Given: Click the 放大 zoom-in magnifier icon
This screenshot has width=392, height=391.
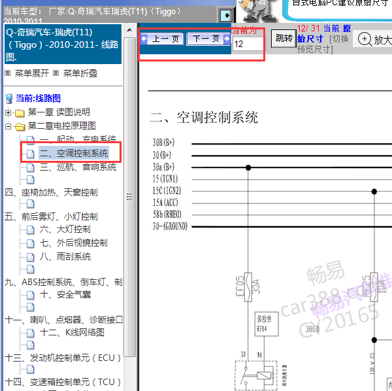Looking at the screenshot, I should pos(365,39).
